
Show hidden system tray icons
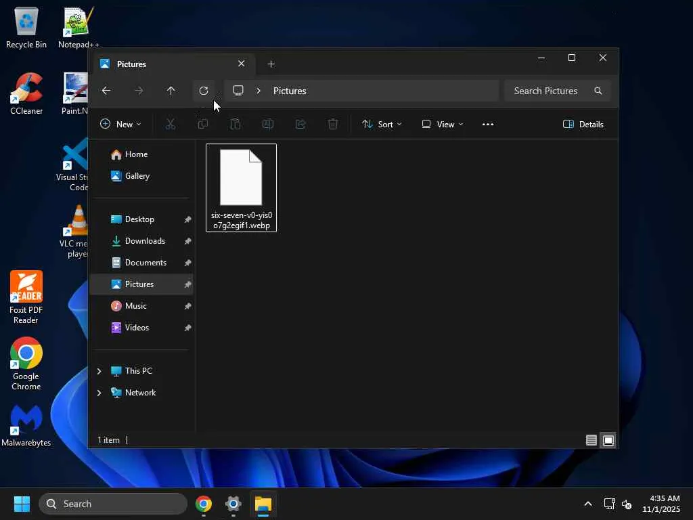click(588, 504)
